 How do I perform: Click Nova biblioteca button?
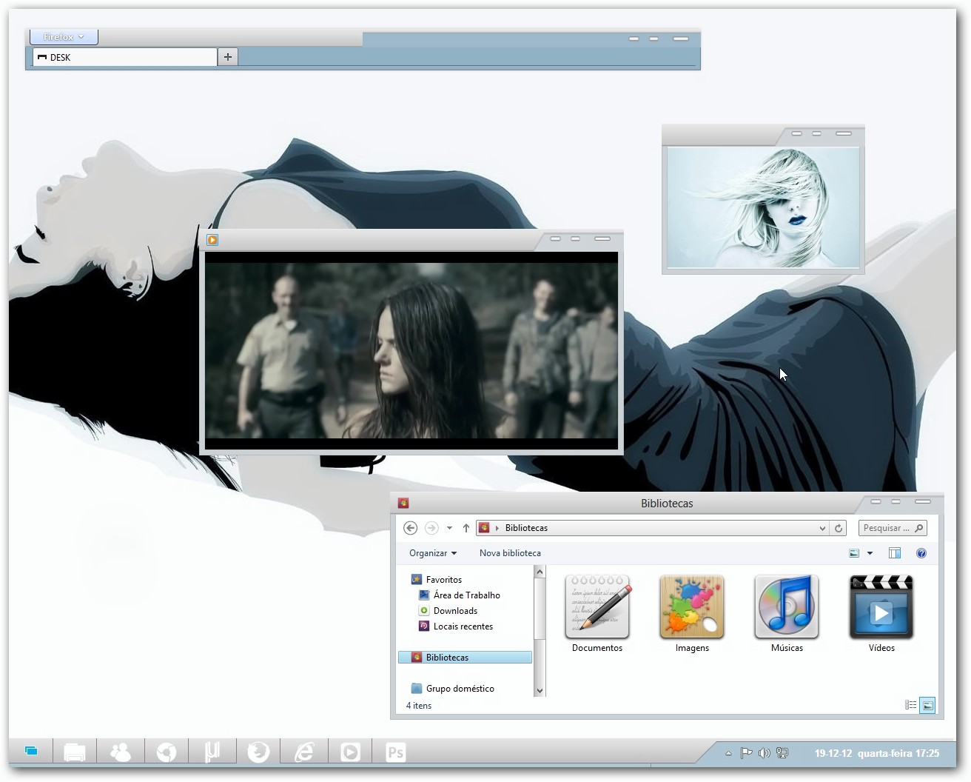(x=510, y=553)
